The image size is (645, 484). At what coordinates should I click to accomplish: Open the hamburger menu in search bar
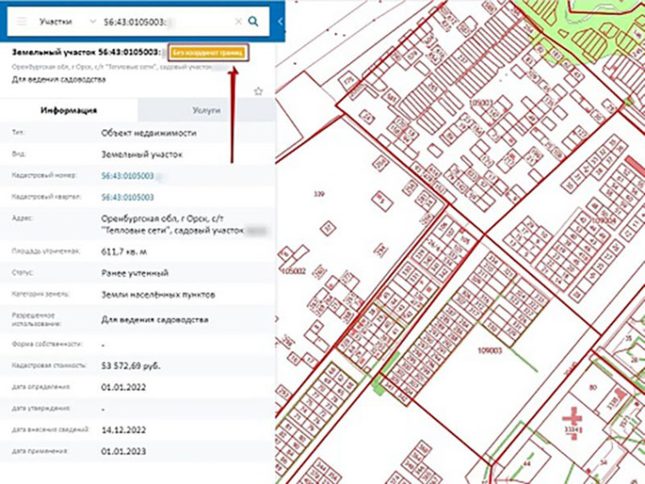coord(21,21)
